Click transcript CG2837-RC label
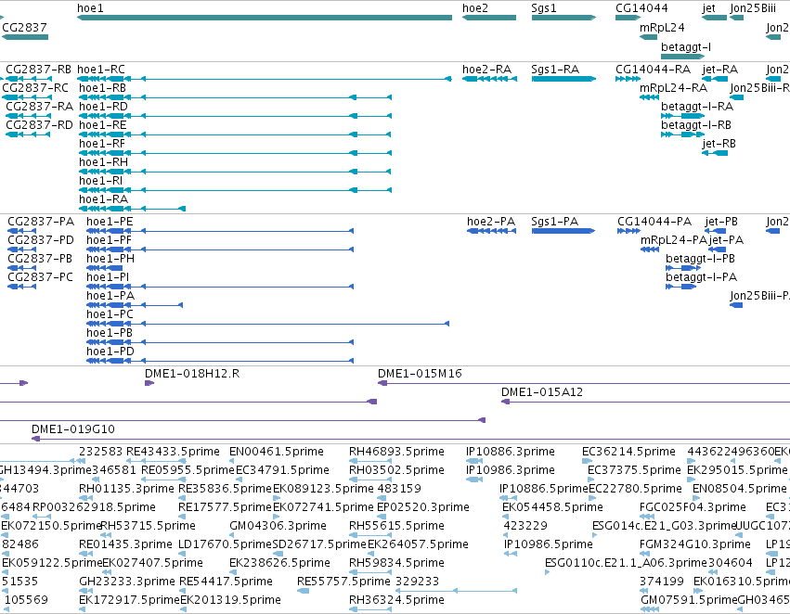 coord(35,88)
